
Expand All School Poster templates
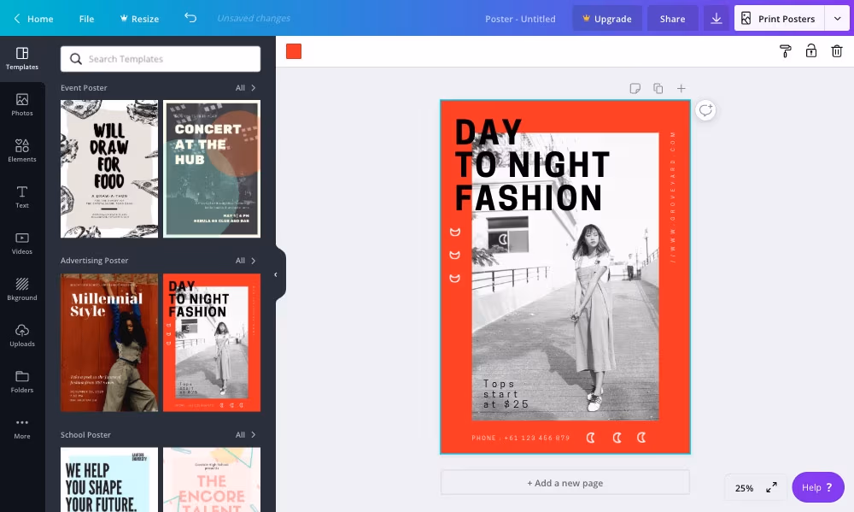click(x=246, y=434)
